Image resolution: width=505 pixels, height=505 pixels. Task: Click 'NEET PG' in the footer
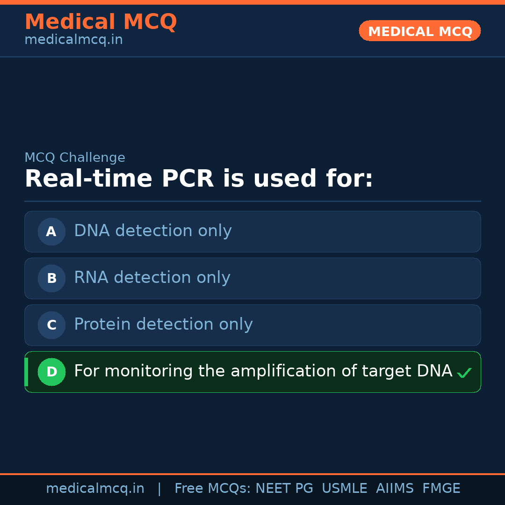[x=284, y=489]
